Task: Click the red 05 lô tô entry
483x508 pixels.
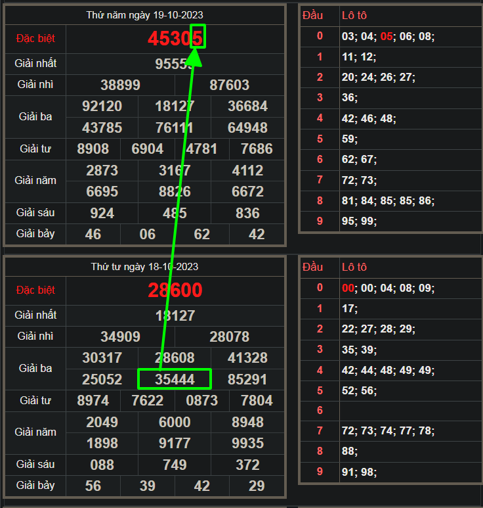Action: 387,36
